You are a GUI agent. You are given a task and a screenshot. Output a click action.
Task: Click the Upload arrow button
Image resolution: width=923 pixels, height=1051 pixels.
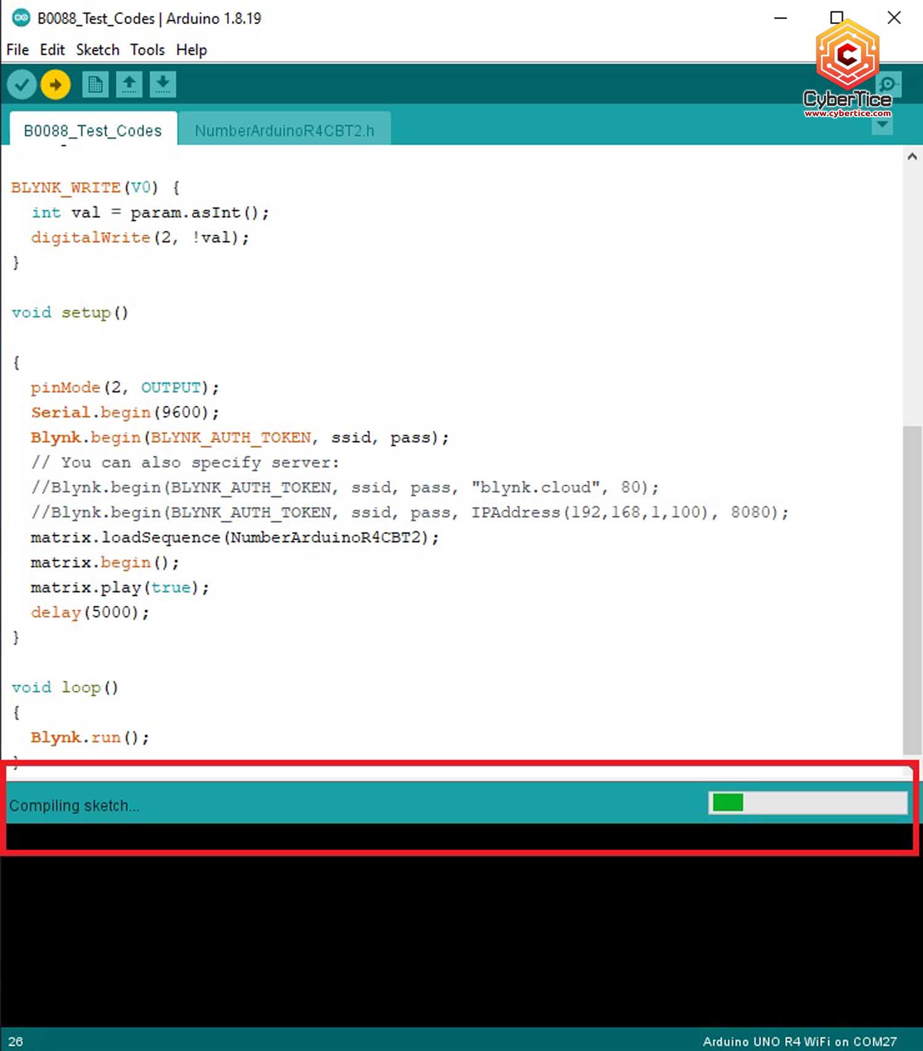point(55,84)
